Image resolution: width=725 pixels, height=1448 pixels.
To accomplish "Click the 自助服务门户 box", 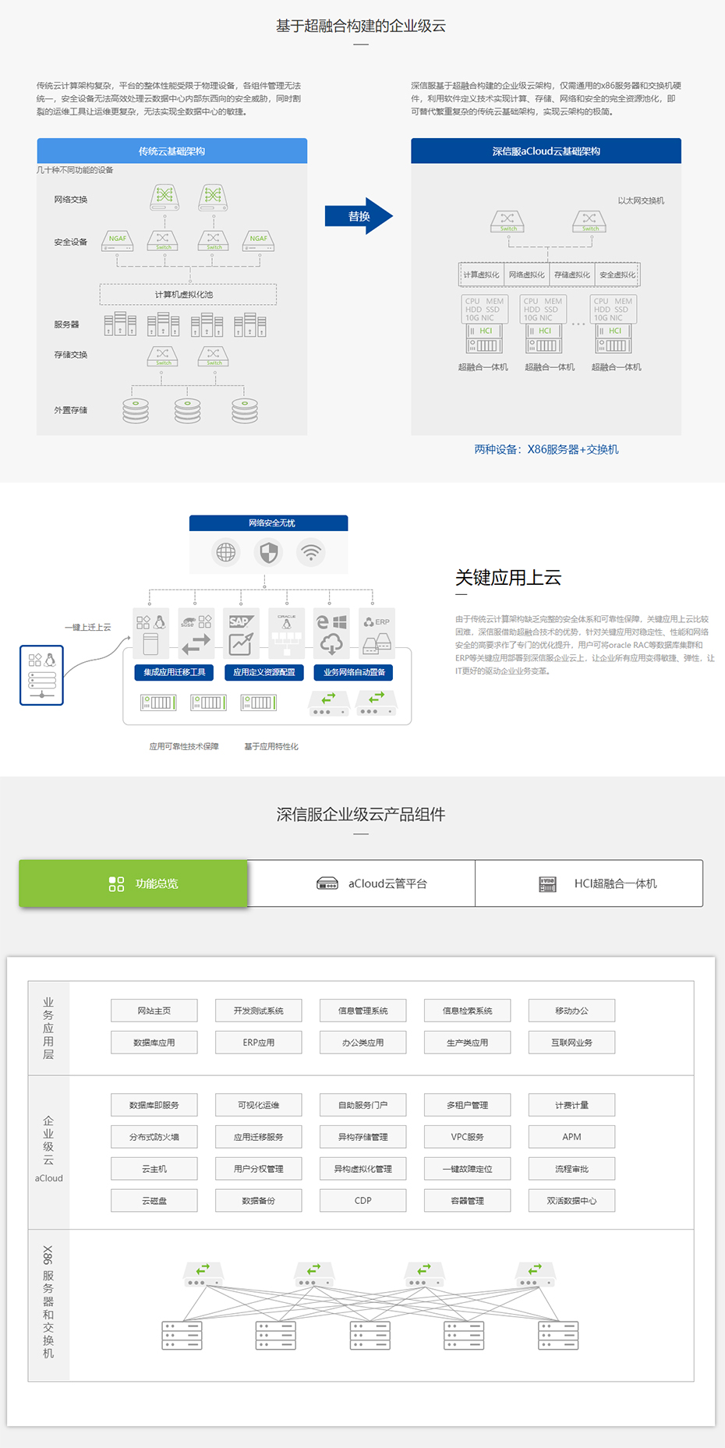I will point(363,1105).
